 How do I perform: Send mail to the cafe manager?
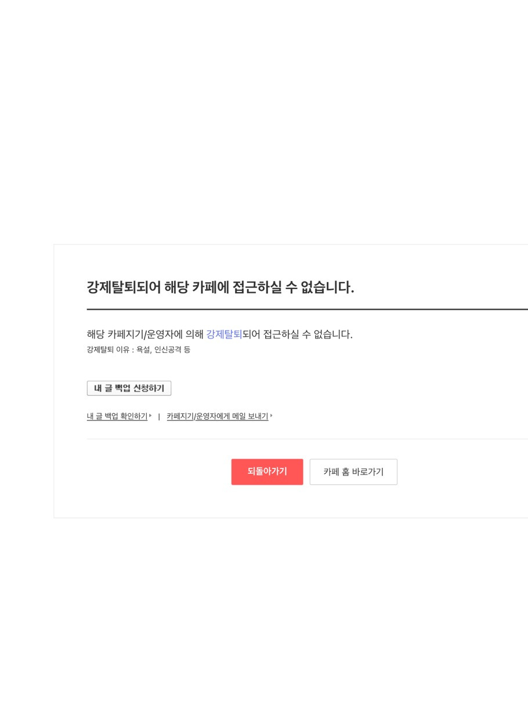pos(217,416)
